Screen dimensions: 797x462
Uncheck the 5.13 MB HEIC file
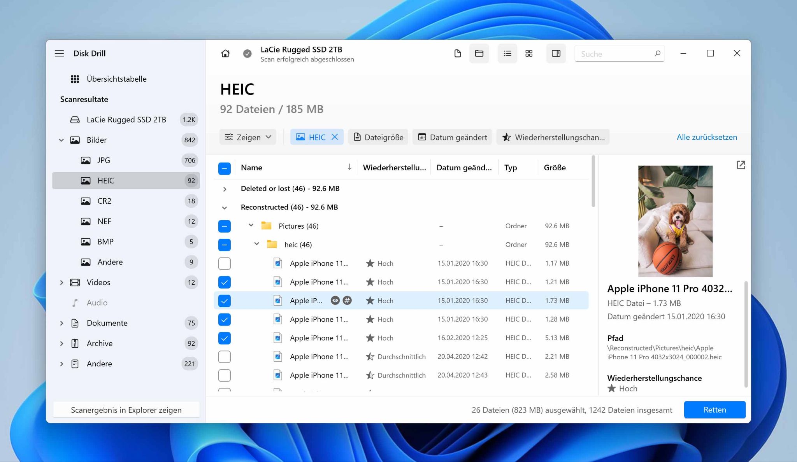(x=225, y=338)
